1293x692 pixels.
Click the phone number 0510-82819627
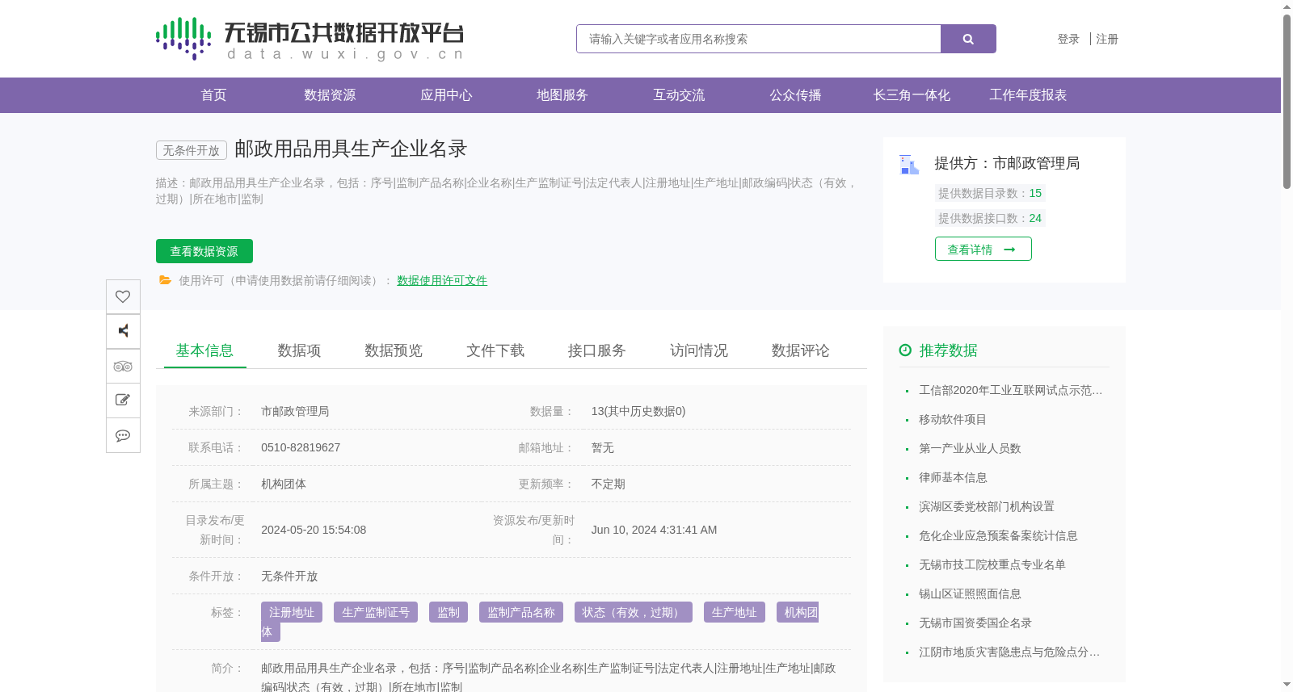[301, 447]
